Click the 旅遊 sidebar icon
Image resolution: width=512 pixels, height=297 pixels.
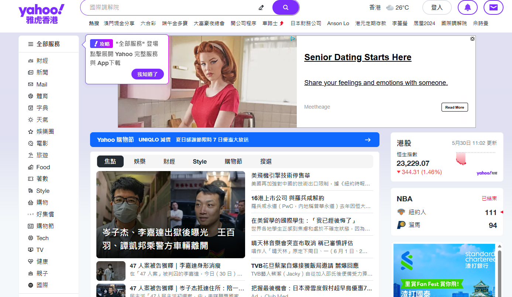tap(31, 155)
